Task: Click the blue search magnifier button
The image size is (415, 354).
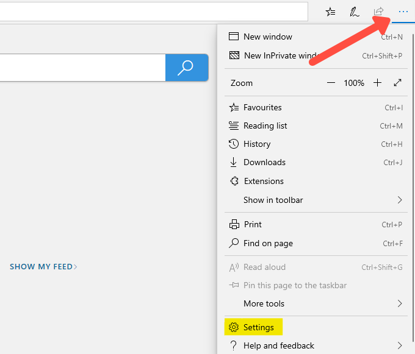Action: [x=186, y=68]
